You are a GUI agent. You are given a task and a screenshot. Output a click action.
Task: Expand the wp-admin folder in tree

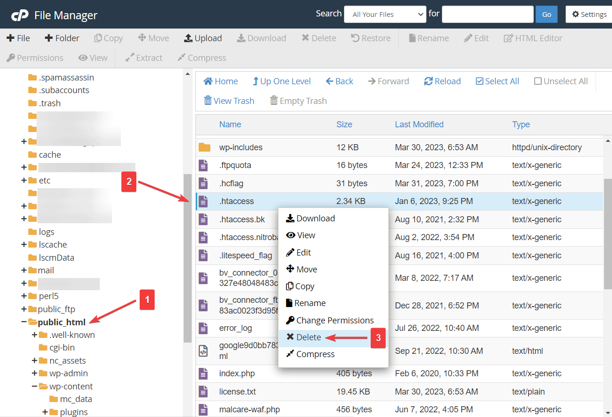pyautogui.click(x=34, y=373)
